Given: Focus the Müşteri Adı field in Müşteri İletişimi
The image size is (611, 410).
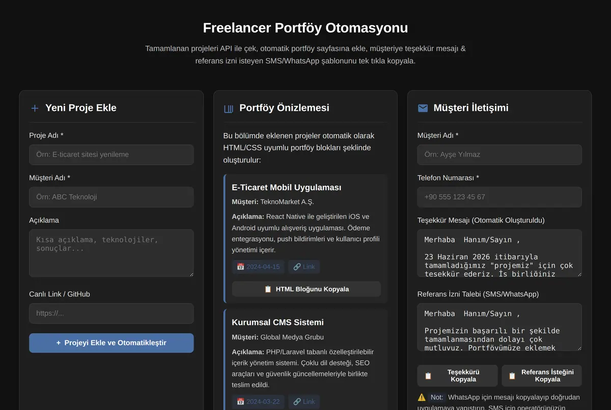Looking at the screenshot, I should (499, 155).
